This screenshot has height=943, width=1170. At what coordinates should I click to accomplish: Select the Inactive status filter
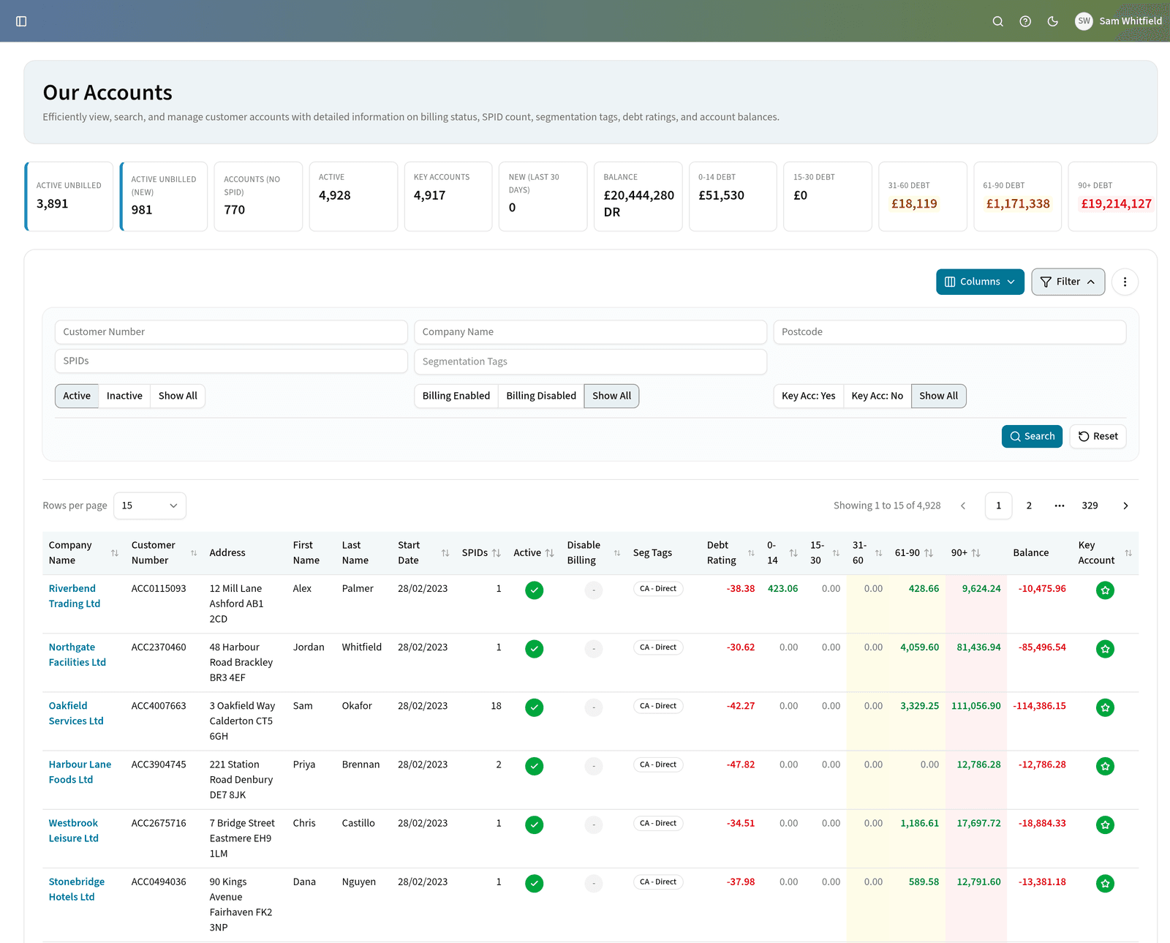[x=124, y=396]
